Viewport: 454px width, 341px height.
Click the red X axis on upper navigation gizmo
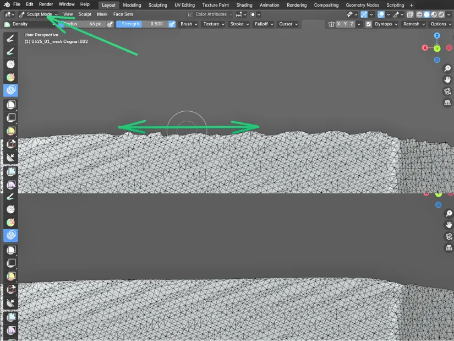(425, 48)
